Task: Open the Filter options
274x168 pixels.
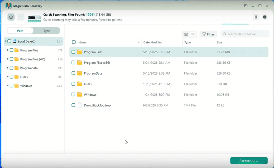Action: point(208,34)
